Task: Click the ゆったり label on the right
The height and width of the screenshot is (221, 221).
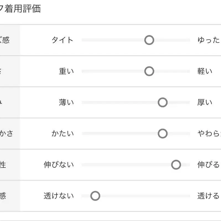Action: coord(209,40)
